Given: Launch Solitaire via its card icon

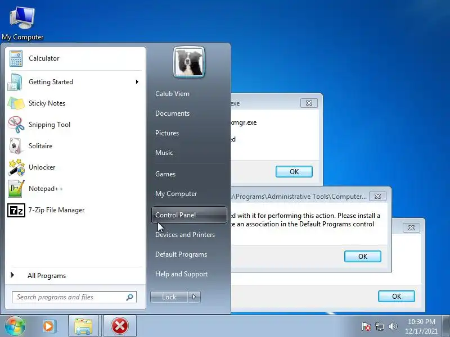Looking at the screenshot, I should point(16,146).
